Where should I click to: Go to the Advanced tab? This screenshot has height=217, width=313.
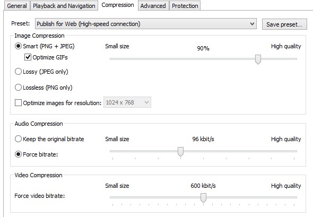tap(153, 6)
